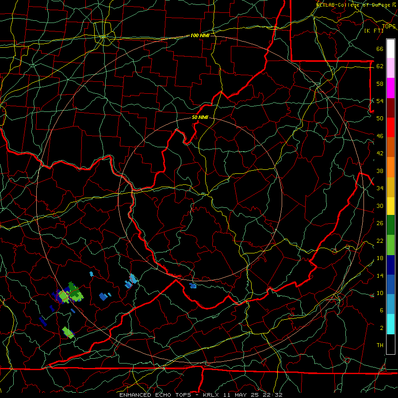Click the '26' value on the legend
Screen dimensions: 398x398
[380, 223]
